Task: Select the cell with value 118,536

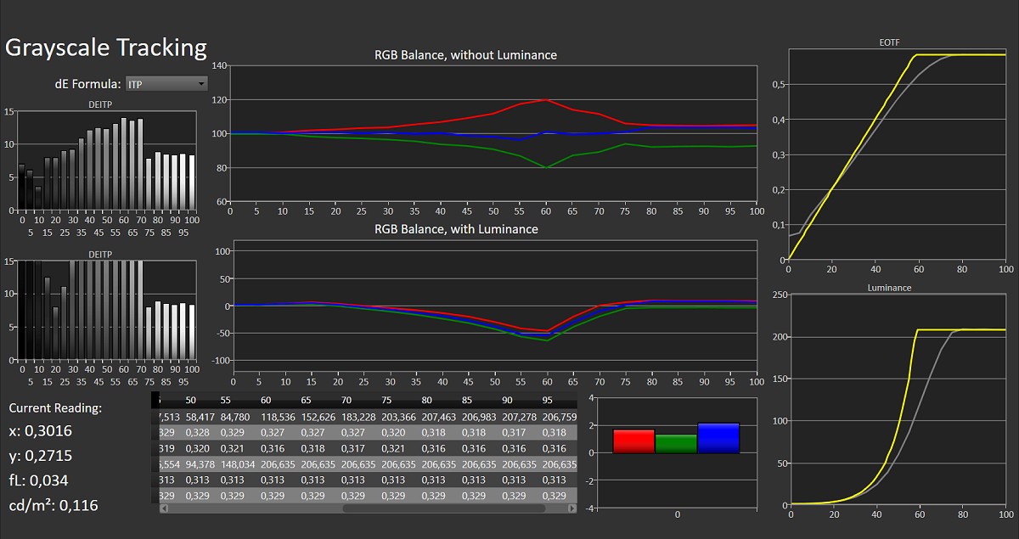Action: point(278,416)
